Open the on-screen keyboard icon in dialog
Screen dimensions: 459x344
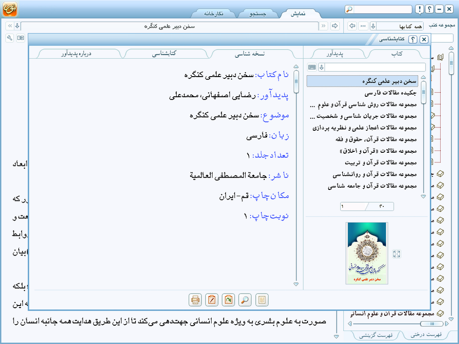pos(312,67)
